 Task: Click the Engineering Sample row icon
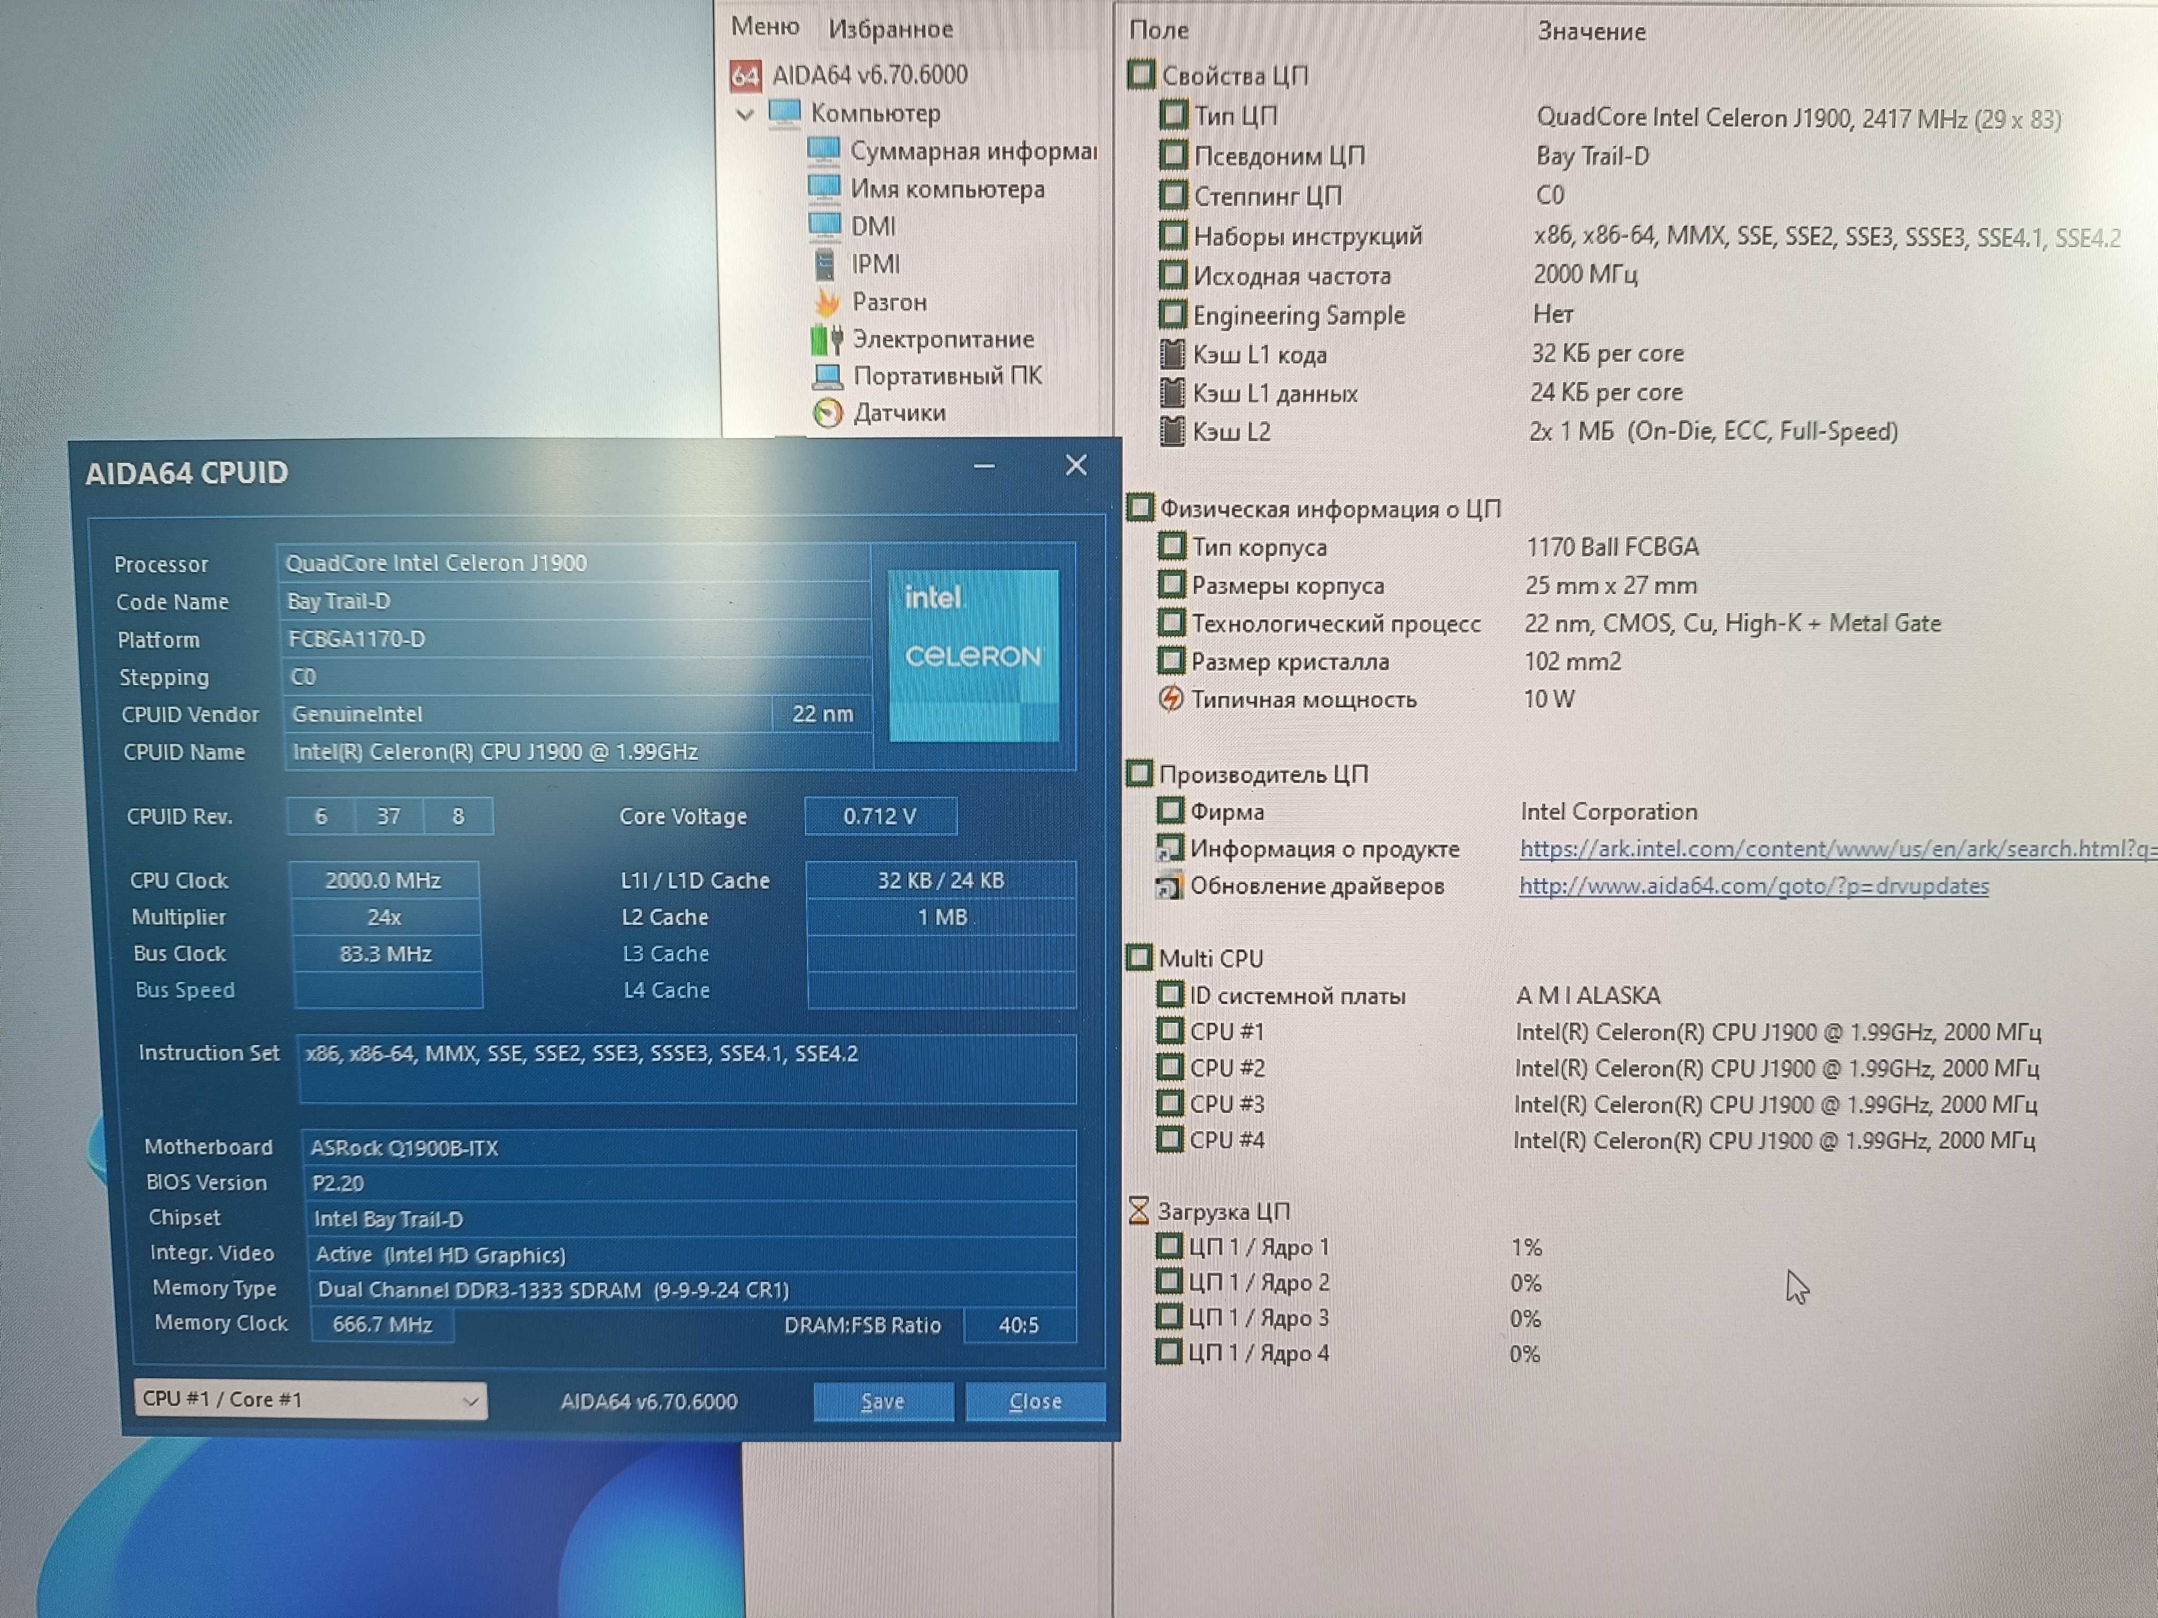1172,314
